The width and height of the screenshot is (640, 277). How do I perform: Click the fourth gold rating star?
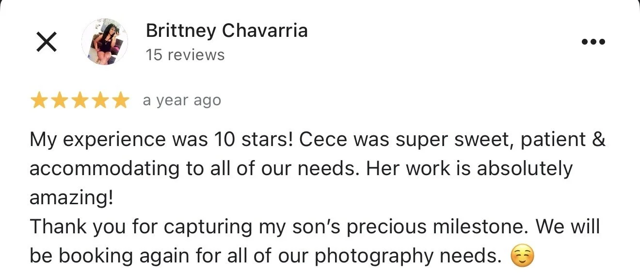tap(99, 101)
